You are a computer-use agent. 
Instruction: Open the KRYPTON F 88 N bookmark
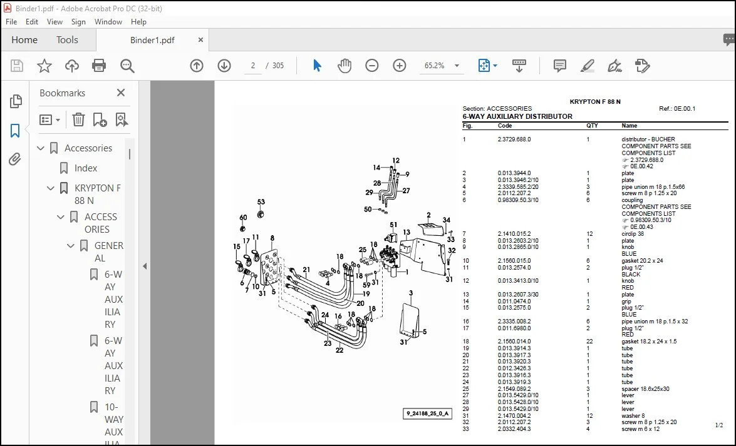point(98,194)
